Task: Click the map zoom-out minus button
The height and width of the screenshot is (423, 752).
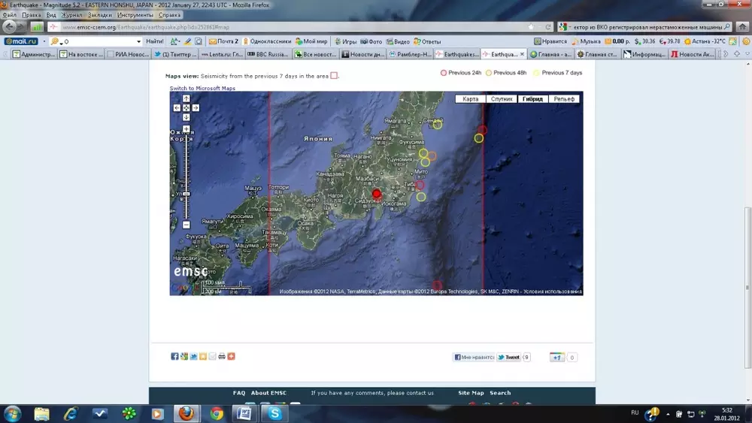Action: click(186, 225)
